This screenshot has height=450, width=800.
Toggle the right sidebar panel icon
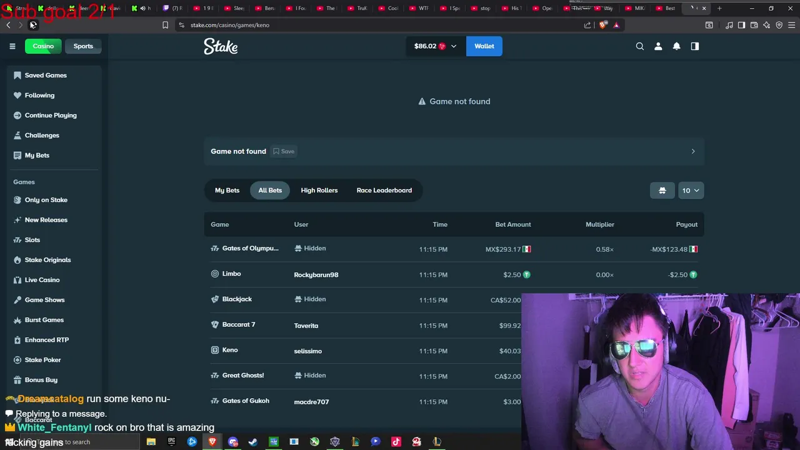pyautogui.click(x=694, y=46)
